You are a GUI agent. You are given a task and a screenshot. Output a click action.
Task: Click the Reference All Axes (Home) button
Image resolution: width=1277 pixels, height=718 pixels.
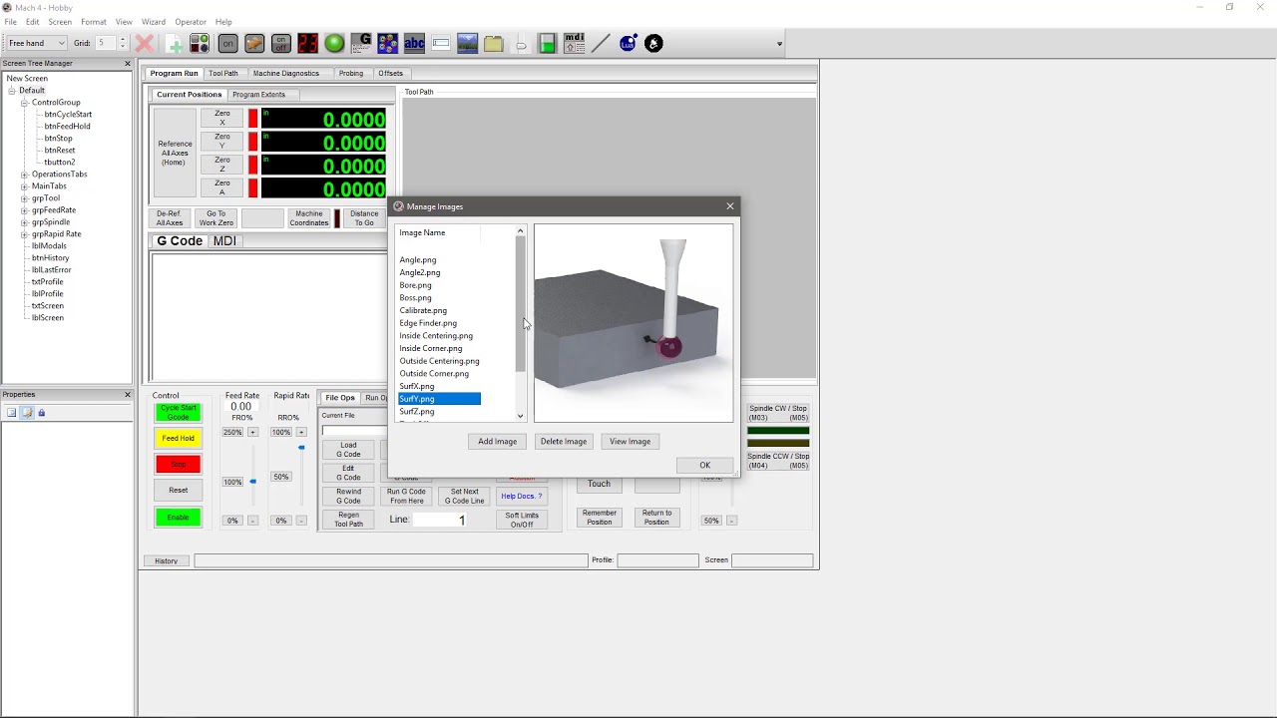click(x=175, y=153)
